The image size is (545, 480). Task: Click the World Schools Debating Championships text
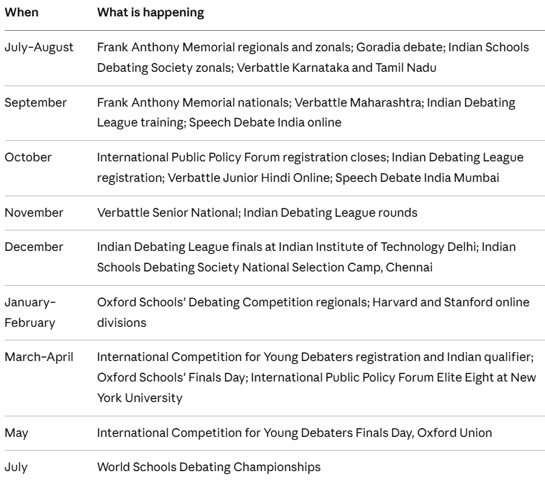[209, 468]
